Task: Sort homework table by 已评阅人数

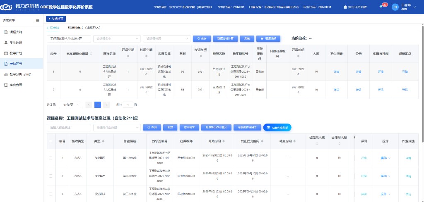Action: click(339, 144)
